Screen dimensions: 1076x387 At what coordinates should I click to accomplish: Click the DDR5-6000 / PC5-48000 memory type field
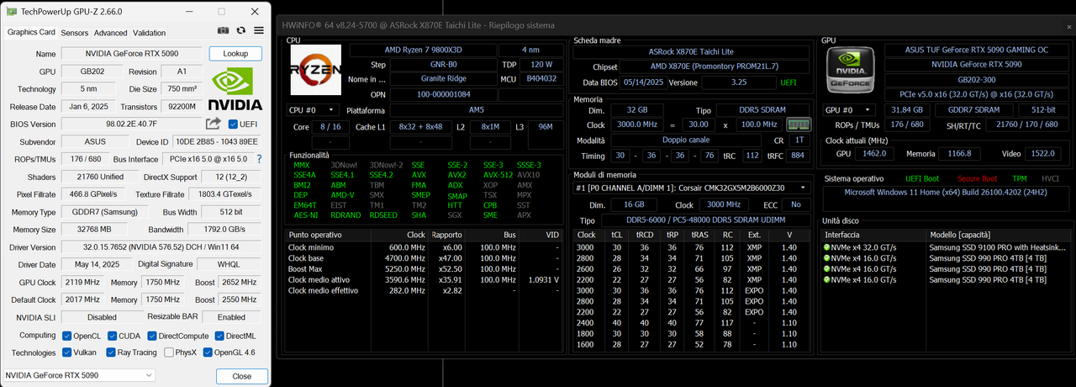[x=706, y=220]
